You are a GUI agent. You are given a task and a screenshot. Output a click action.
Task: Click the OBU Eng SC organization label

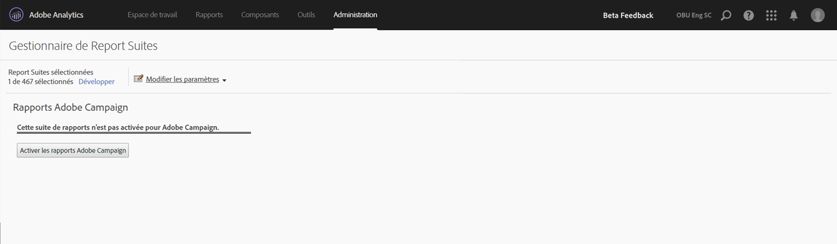pyautogui.click(x=694, y=16)
